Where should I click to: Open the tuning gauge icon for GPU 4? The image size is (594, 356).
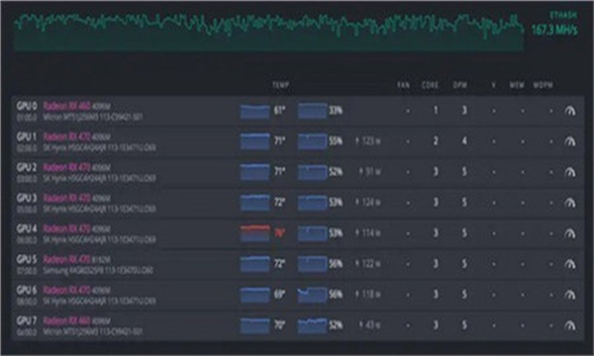(x=570, y=233)
